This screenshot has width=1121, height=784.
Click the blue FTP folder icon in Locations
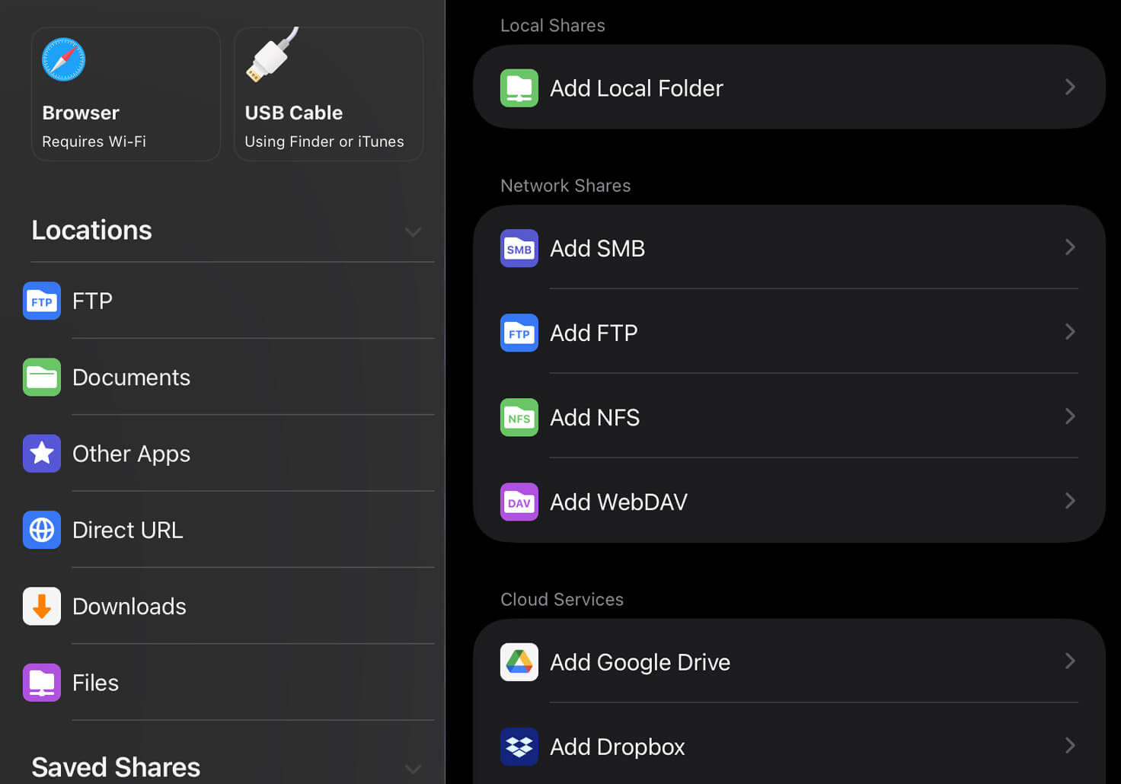42,301
